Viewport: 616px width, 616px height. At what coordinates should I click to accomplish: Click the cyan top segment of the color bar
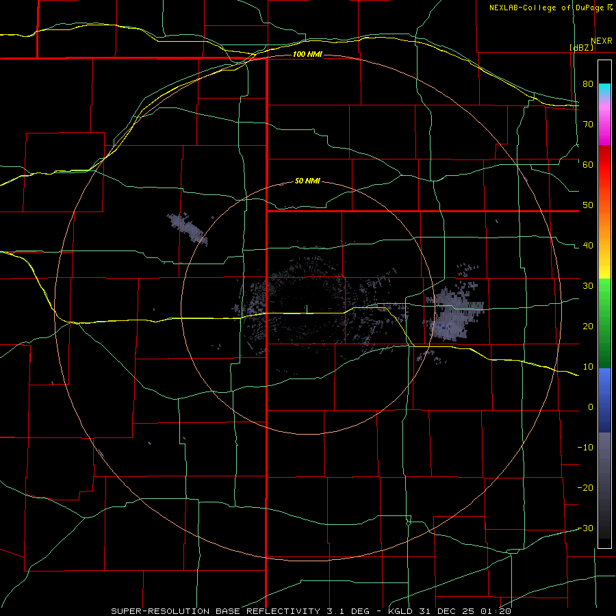pyautogui.click(x=604, y=90)
